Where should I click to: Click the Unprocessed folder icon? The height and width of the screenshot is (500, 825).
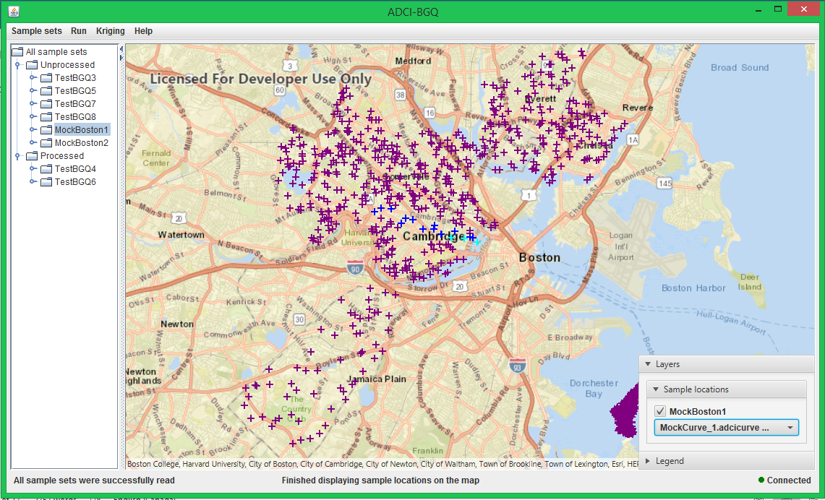pos(32,65)
